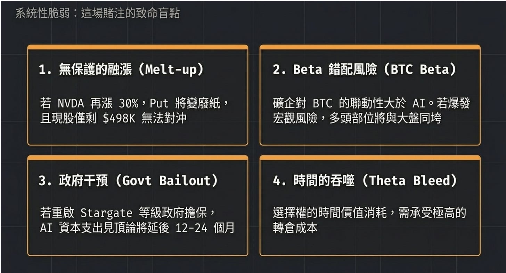Click the line 且現股僅剩 $498K 無法對沖
The width and height of the screenshot is (506, 273).
click(113, 118)
